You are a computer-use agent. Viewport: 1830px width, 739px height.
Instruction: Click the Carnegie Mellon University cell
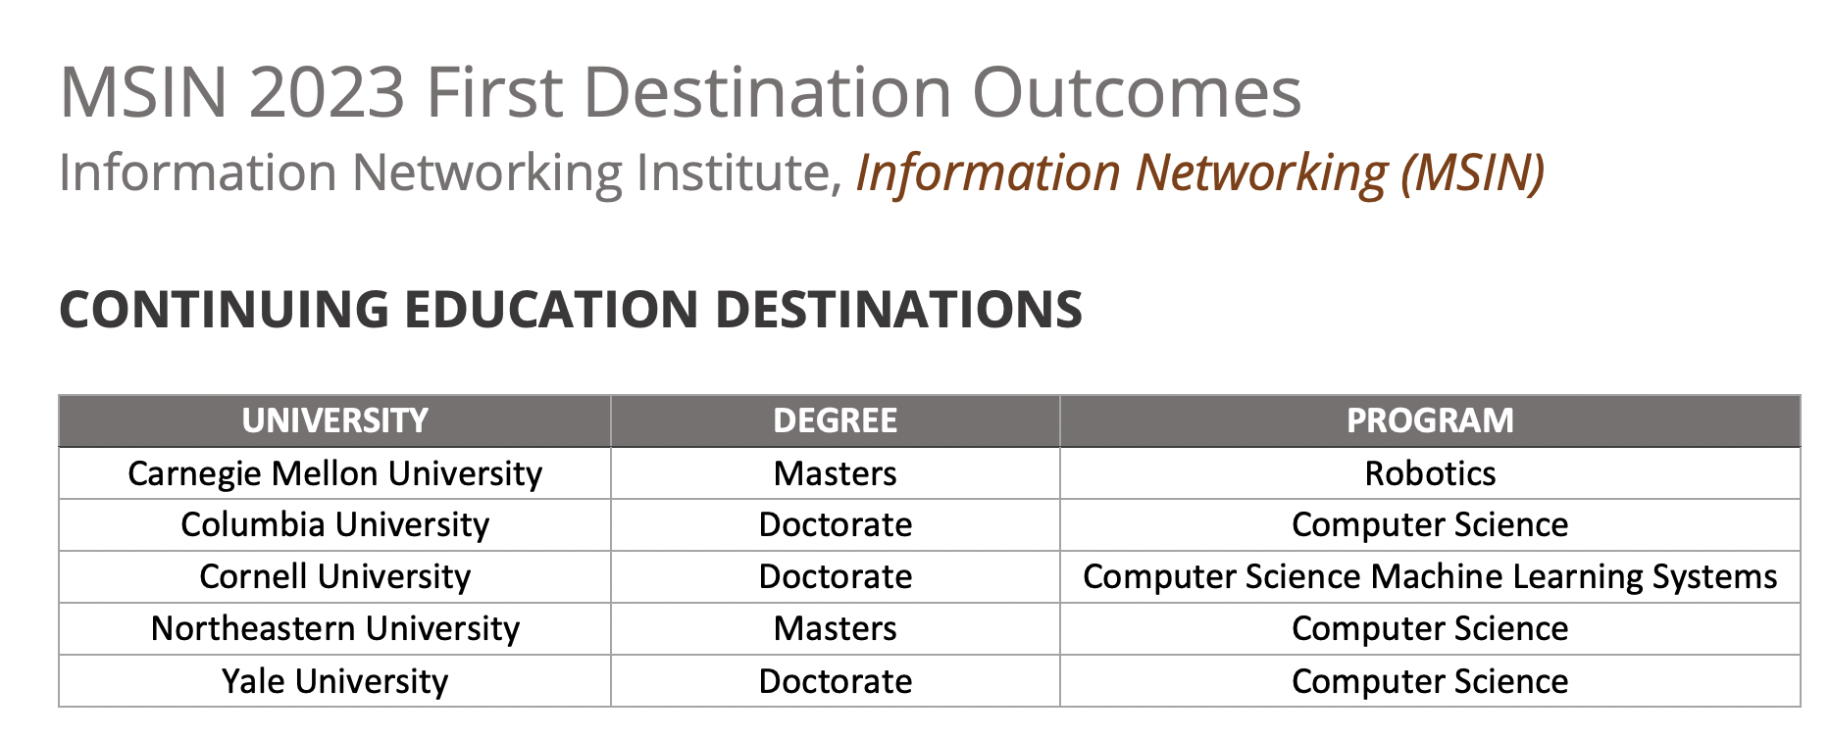tap(334, 473)
